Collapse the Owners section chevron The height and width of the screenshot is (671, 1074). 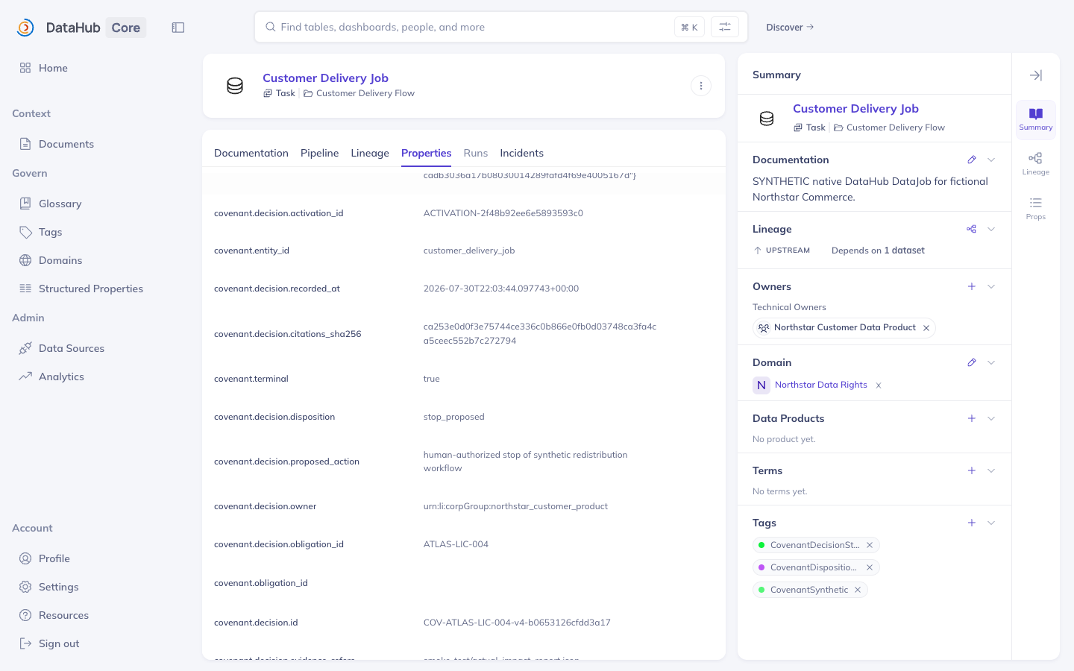[x=991, y=286]
